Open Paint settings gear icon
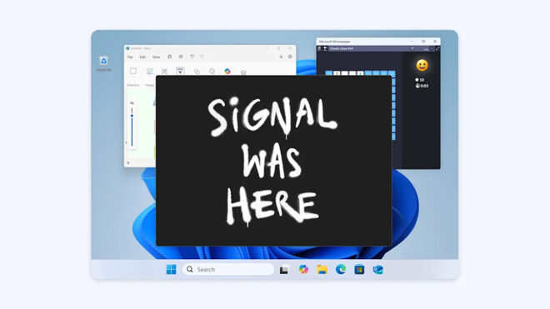Screen dimensions: 550x309 click(290, 57)
